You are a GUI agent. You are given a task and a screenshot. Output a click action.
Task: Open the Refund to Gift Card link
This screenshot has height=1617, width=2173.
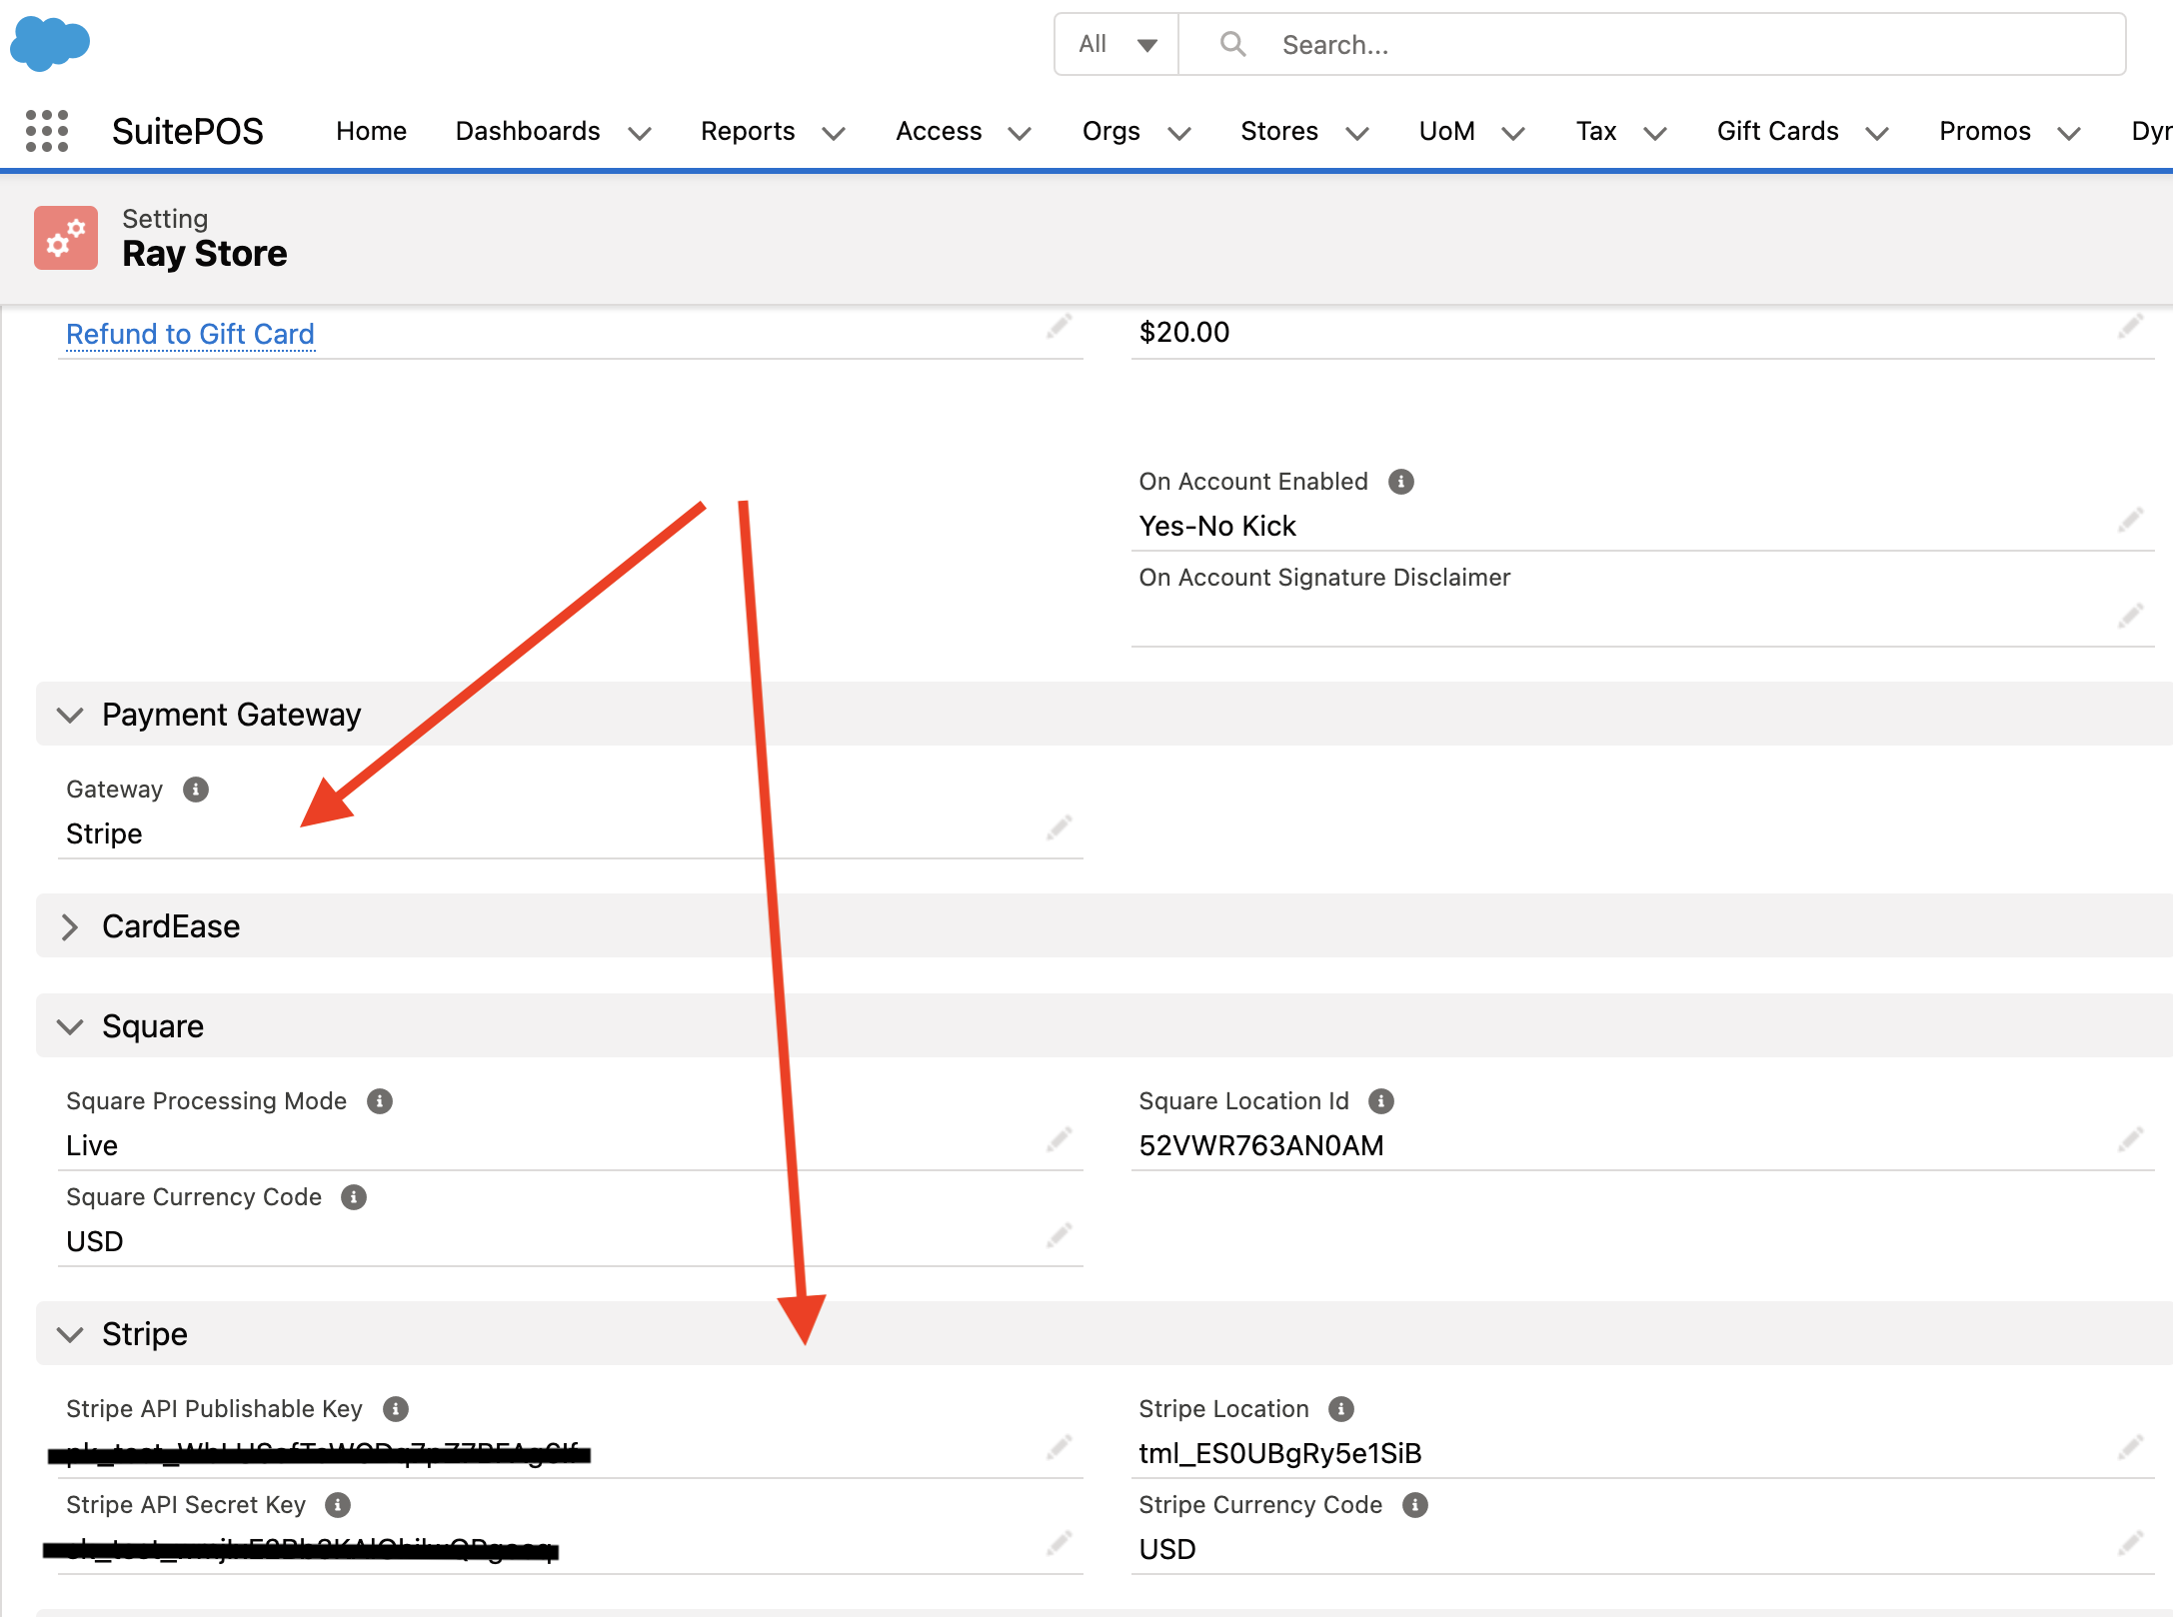(x=190, y=334)
